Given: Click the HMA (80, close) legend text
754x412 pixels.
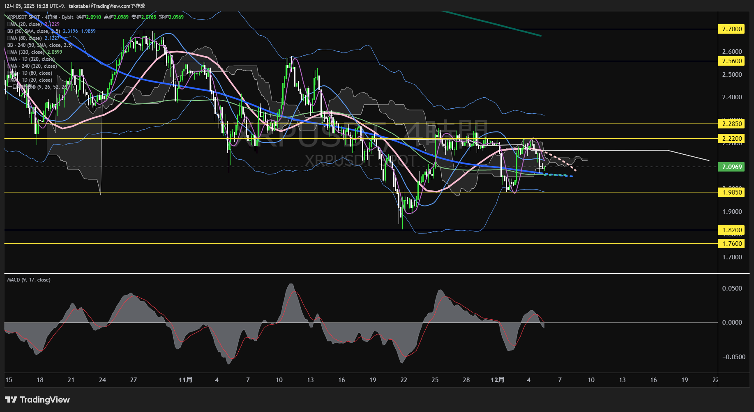Looking at the screenshot, I should (x=25, y=38).
